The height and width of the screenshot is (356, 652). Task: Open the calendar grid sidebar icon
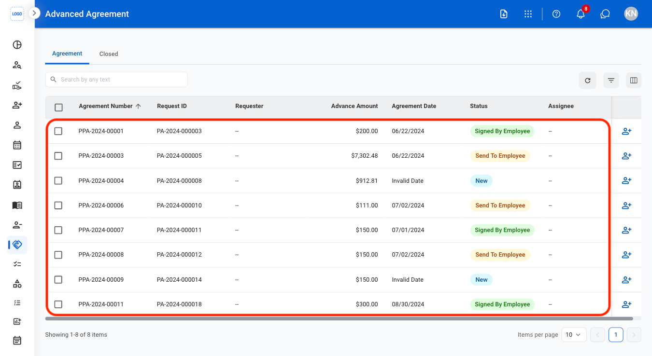tap(17, 145)
